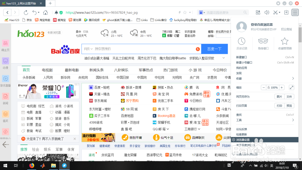Open 网页 search type dropdown
Screen dimensions: 302x170
coord(88,49)
